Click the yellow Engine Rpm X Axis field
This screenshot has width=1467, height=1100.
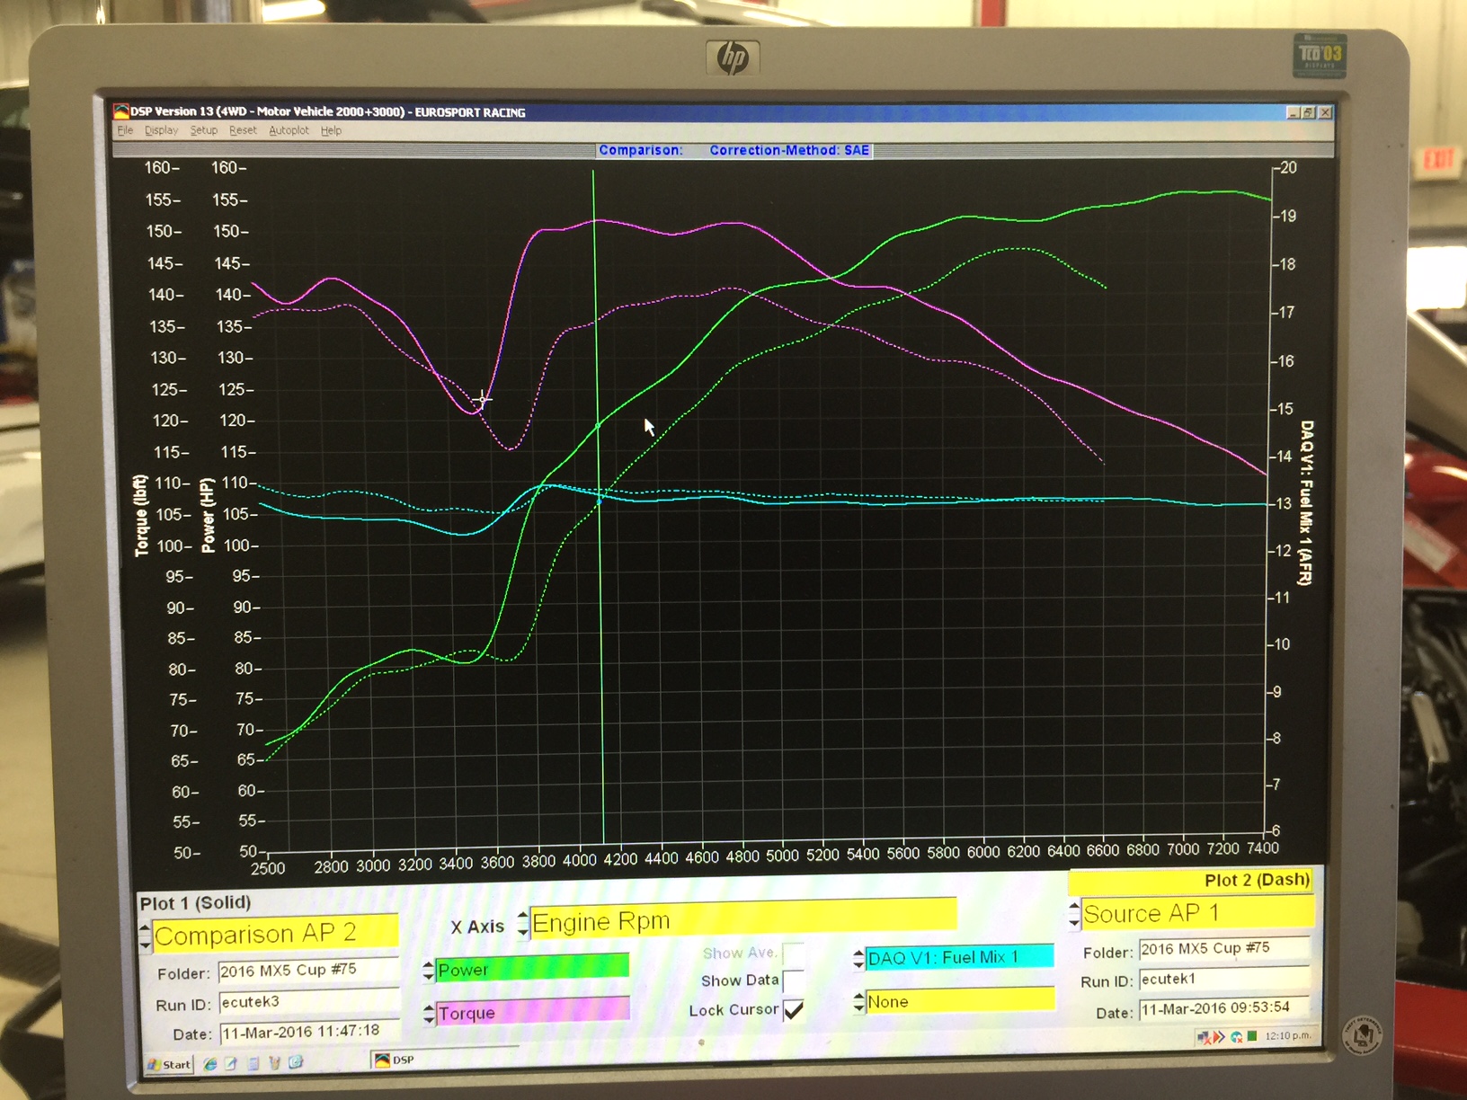[x=743, y=920]
